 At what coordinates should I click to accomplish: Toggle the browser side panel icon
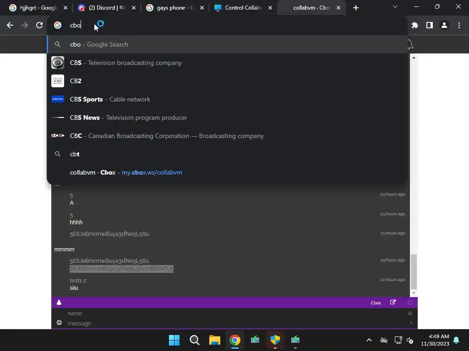(x=430, y=26)
